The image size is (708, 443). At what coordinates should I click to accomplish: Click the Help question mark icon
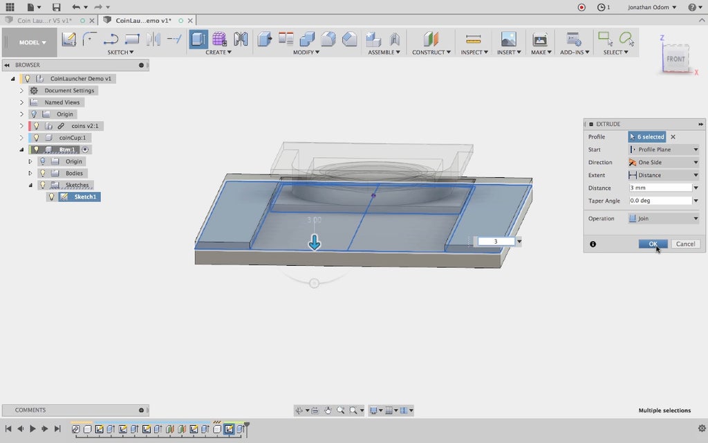(x=691, y=7)
